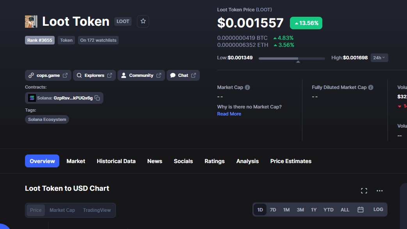Click the Solana contract address GzpRsv...kPUQx6g
Screen dimensions: 407x229
click(x=73, y=98)
